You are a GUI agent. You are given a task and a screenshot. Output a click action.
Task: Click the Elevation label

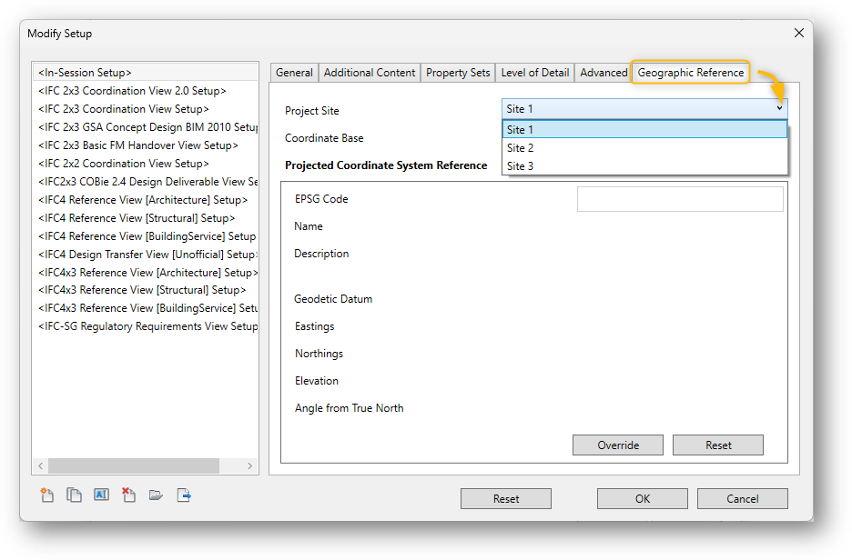316,381
